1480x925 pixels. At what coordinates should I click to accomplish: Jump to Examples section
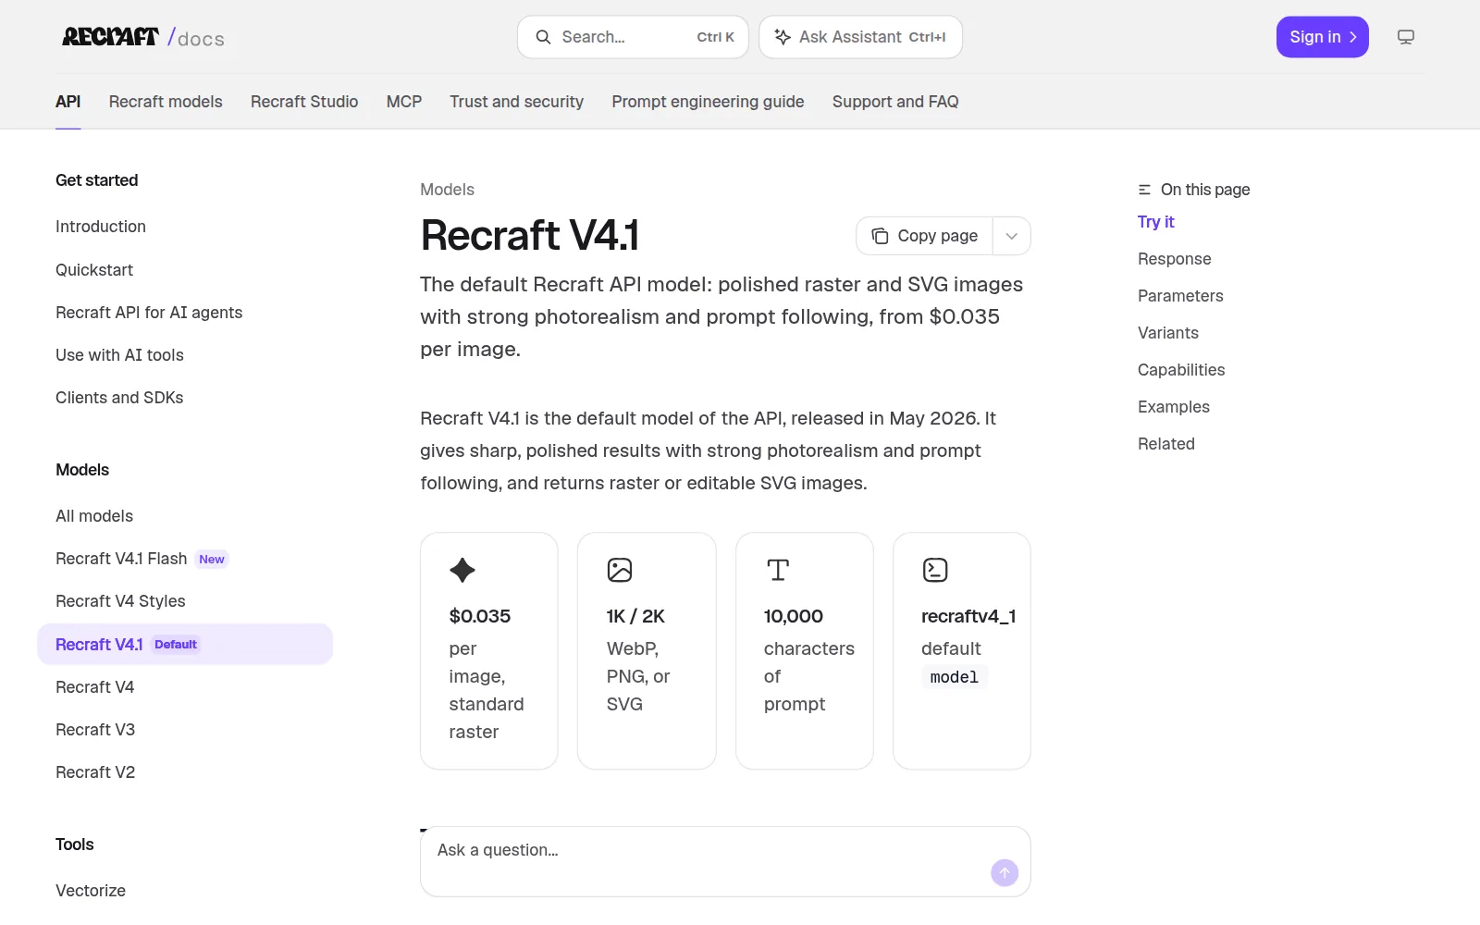pyautogui.click(x=1174, y=407)
